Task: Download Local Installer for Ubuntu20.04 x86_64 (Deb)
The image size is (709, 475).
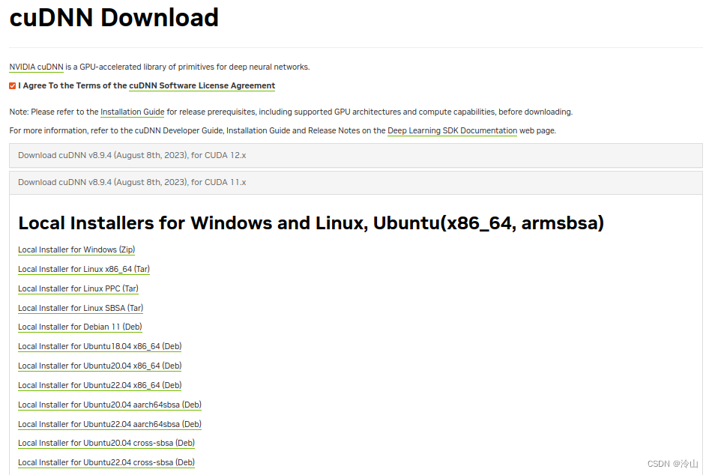Action: 100,366
